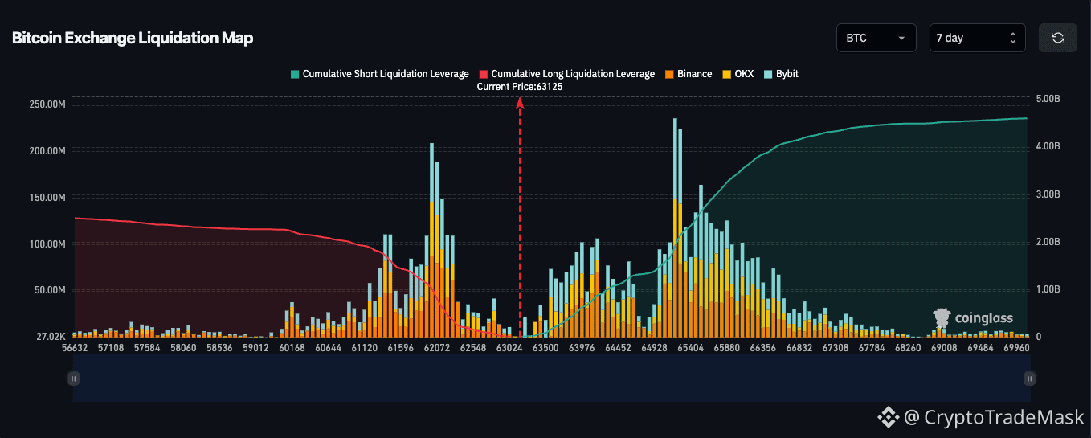Click the 250.00M left axis label
This screenshot has width=1091, height=438.
coord(48,104)
